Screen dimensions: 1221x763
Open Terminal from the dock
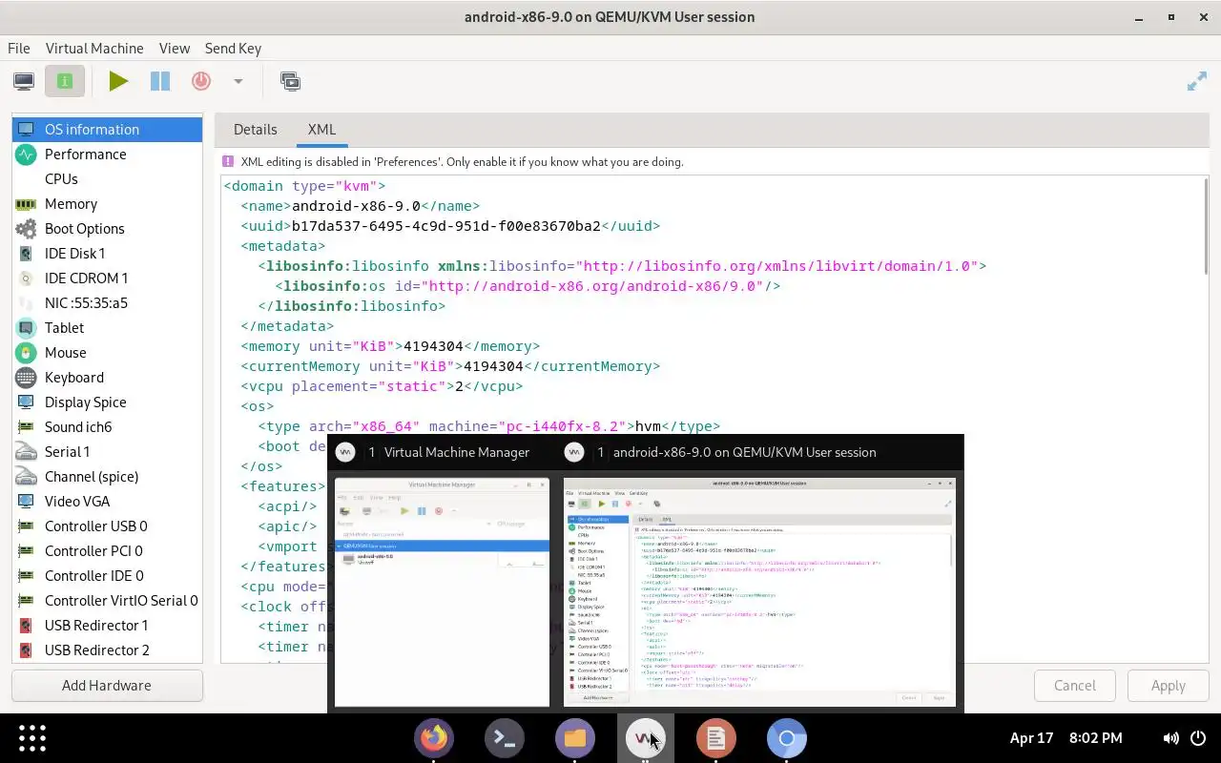pyautogui.click(x=505, y=738)
